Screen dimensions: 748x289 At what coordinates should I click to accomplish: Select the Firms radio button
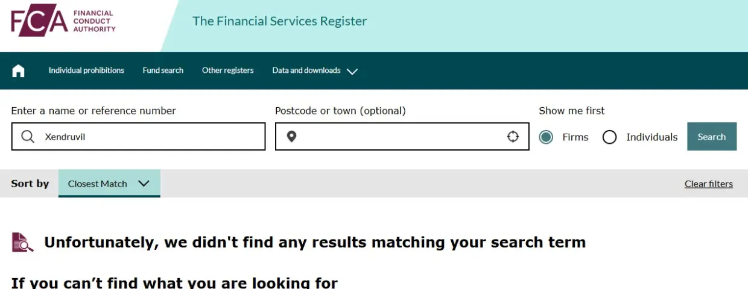[x=546, y=137]
